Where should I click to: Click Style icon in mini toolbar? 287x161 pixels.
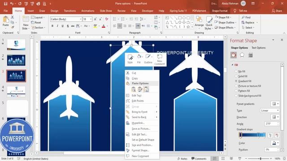tap(130, 59)
